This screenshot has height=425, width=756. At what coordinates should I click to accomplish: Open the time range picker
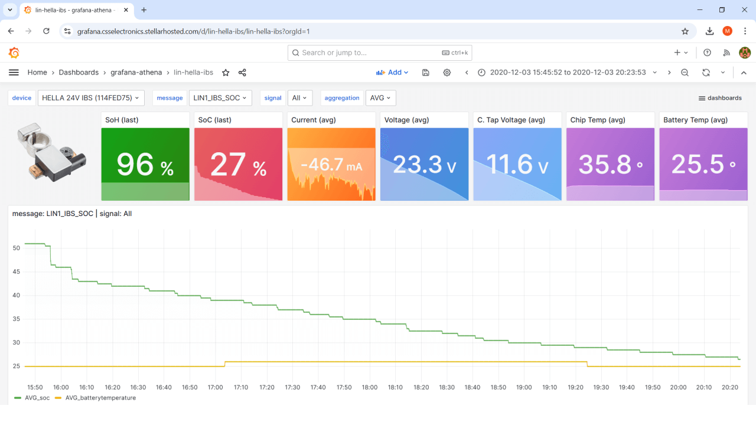click(x=567, y=73)
